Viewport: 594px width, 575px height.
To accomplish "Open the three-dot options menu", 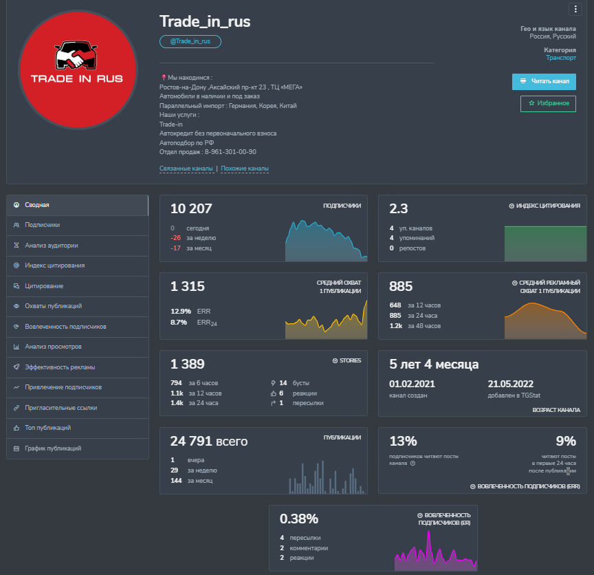I will pyautogui.click(x=575, y=9).
